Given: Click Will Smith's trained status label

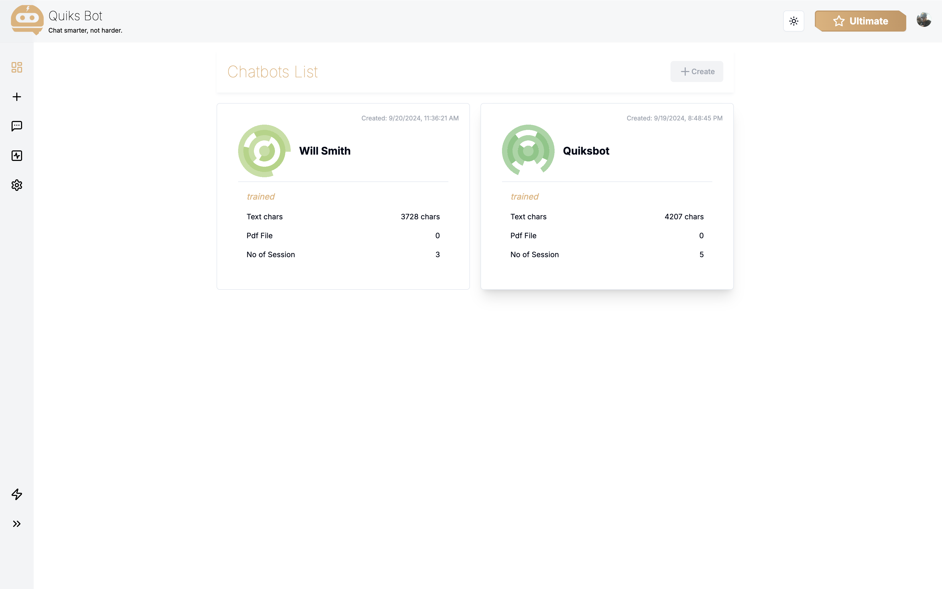Looking at the screenshot, I should pos(260,197).
